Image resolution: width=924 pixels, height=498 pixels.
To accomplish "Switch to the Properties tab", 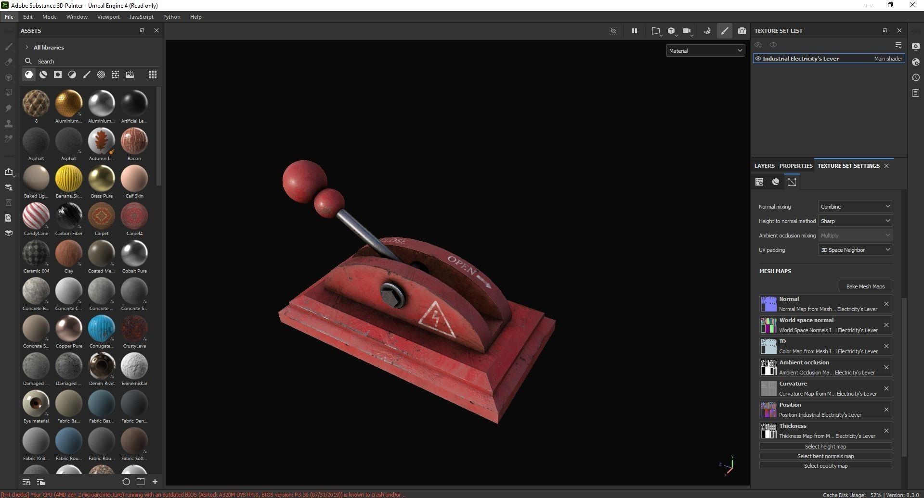I will [796, 166].
